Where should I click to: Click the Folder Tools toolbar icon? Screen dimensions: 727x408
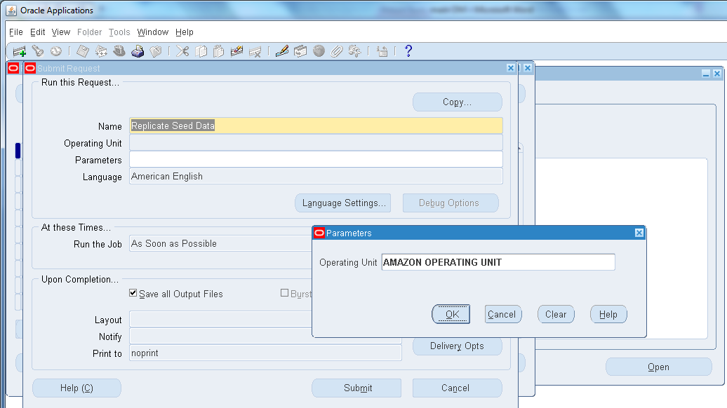pos(354,51)
